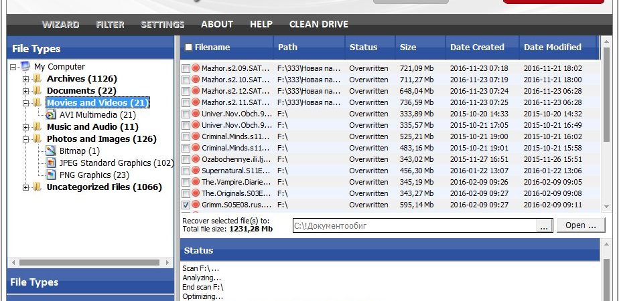Screen dimensions: 619x301
Task: Click the JPEG Standard Graphics icon
Action: click(51, 163)
